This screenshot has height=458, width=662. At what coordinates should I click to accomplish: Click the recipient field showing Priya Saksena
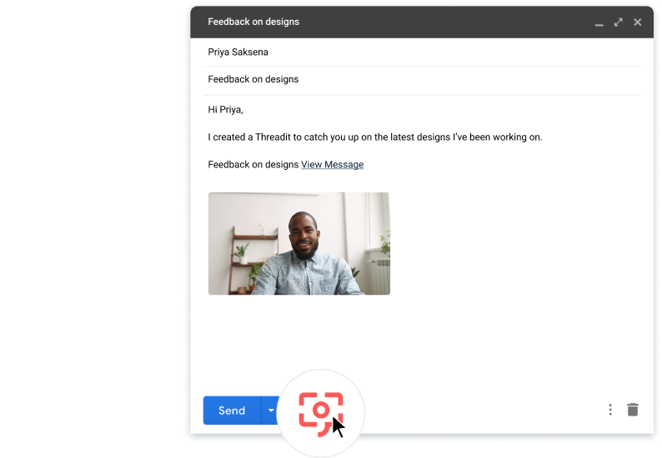tap(422, 52)
